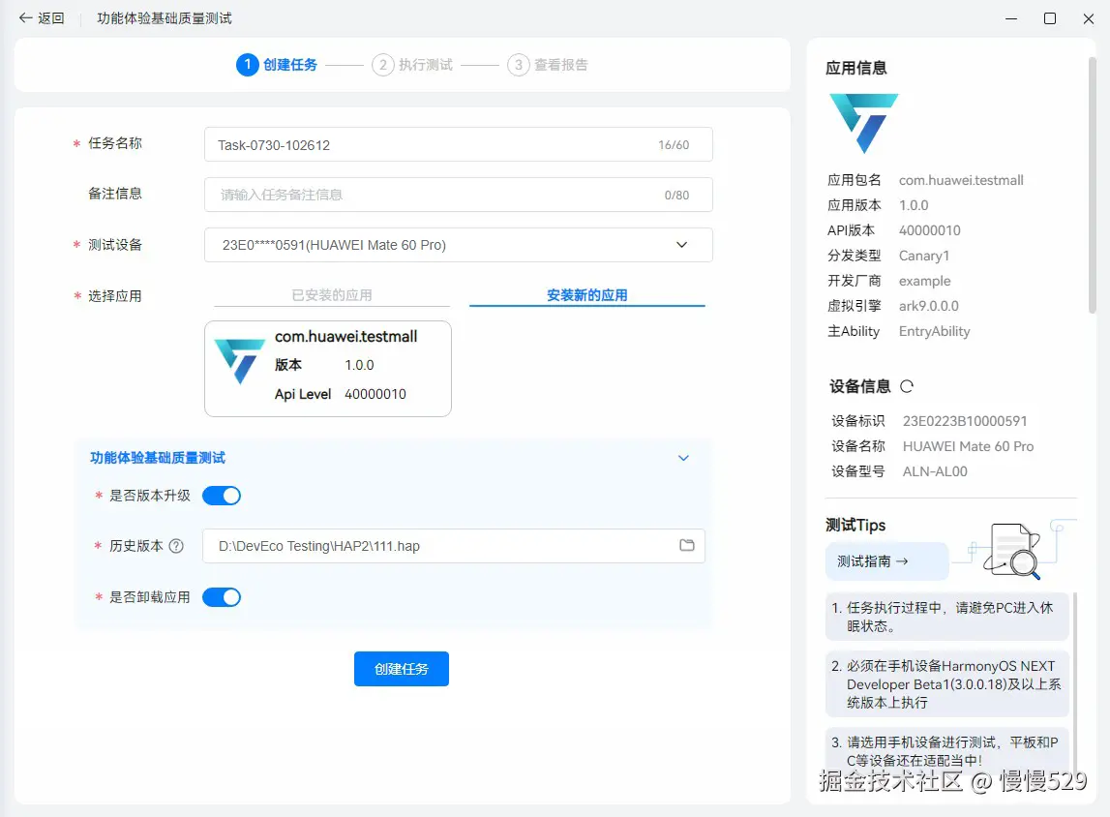
Task: Switch to 安装新的应用 tab
Action: pos(586,295)
